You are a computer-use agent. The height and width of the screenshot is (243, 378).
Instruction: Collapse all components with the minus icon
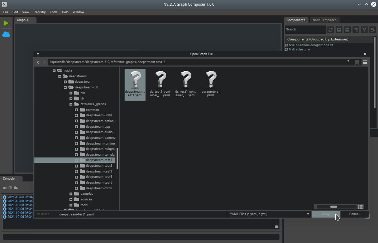point(347,30)
